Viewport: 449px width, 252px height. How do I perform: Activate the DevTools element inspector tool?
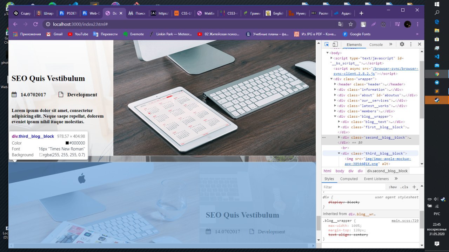327,44
